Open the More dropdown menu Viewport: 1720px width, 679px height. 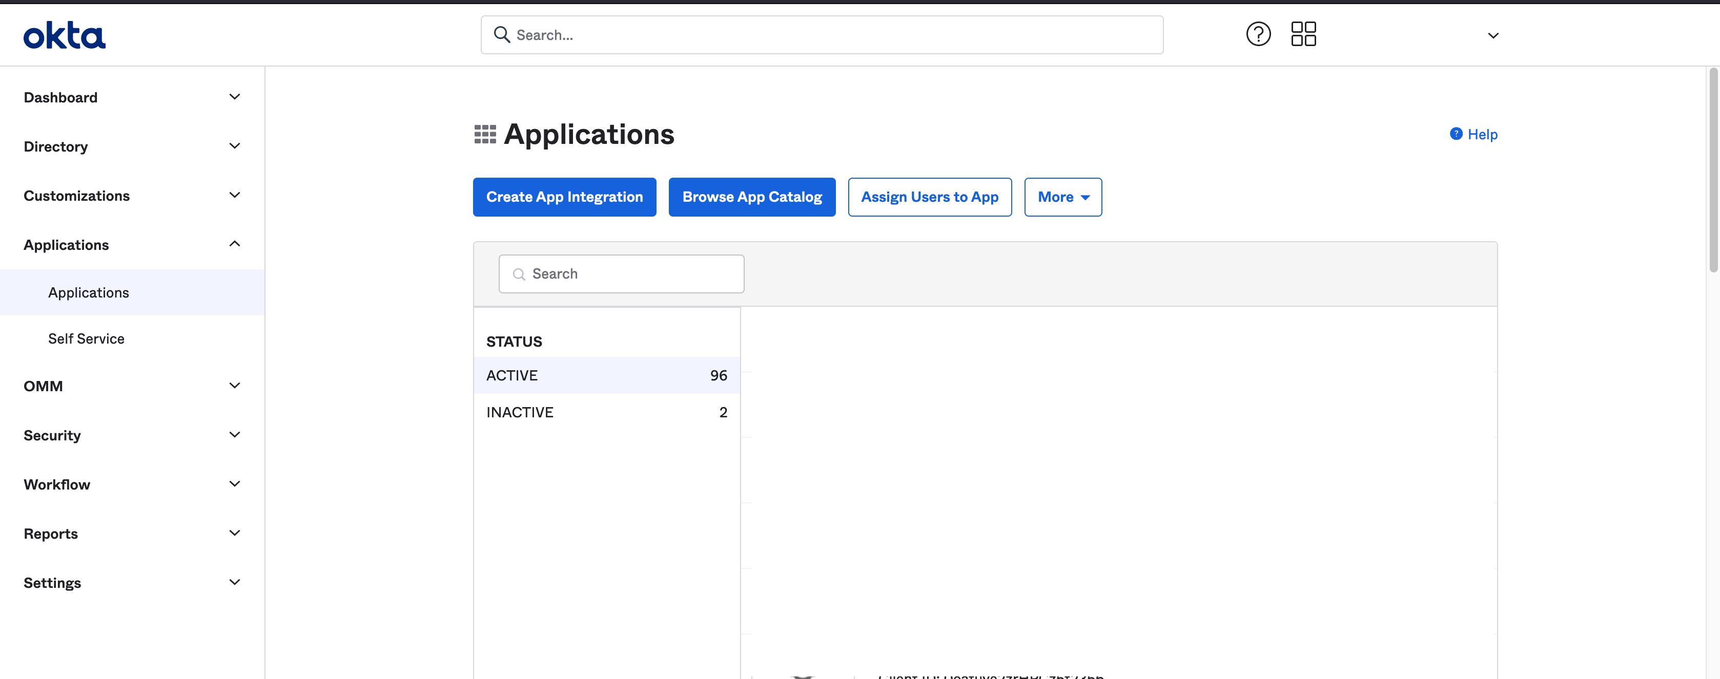[x=1062, y=197]
